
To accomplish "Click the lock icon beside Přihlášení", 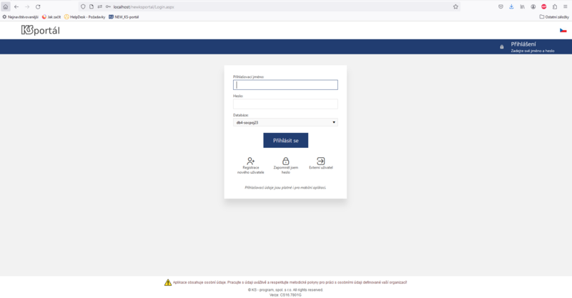I will 502,46.
